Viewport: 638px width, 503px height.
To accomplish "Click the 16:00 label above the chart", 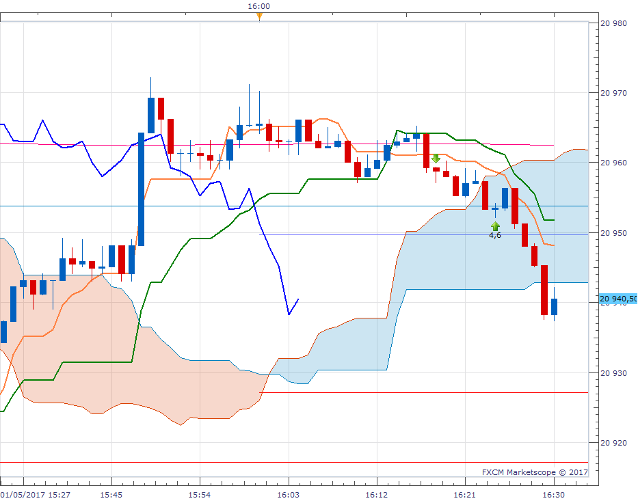I will pyautogui.click(x=258, y=6).
